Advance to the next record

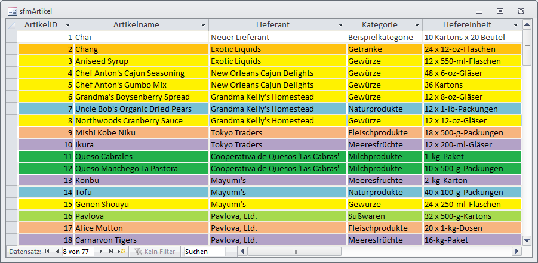102,252
